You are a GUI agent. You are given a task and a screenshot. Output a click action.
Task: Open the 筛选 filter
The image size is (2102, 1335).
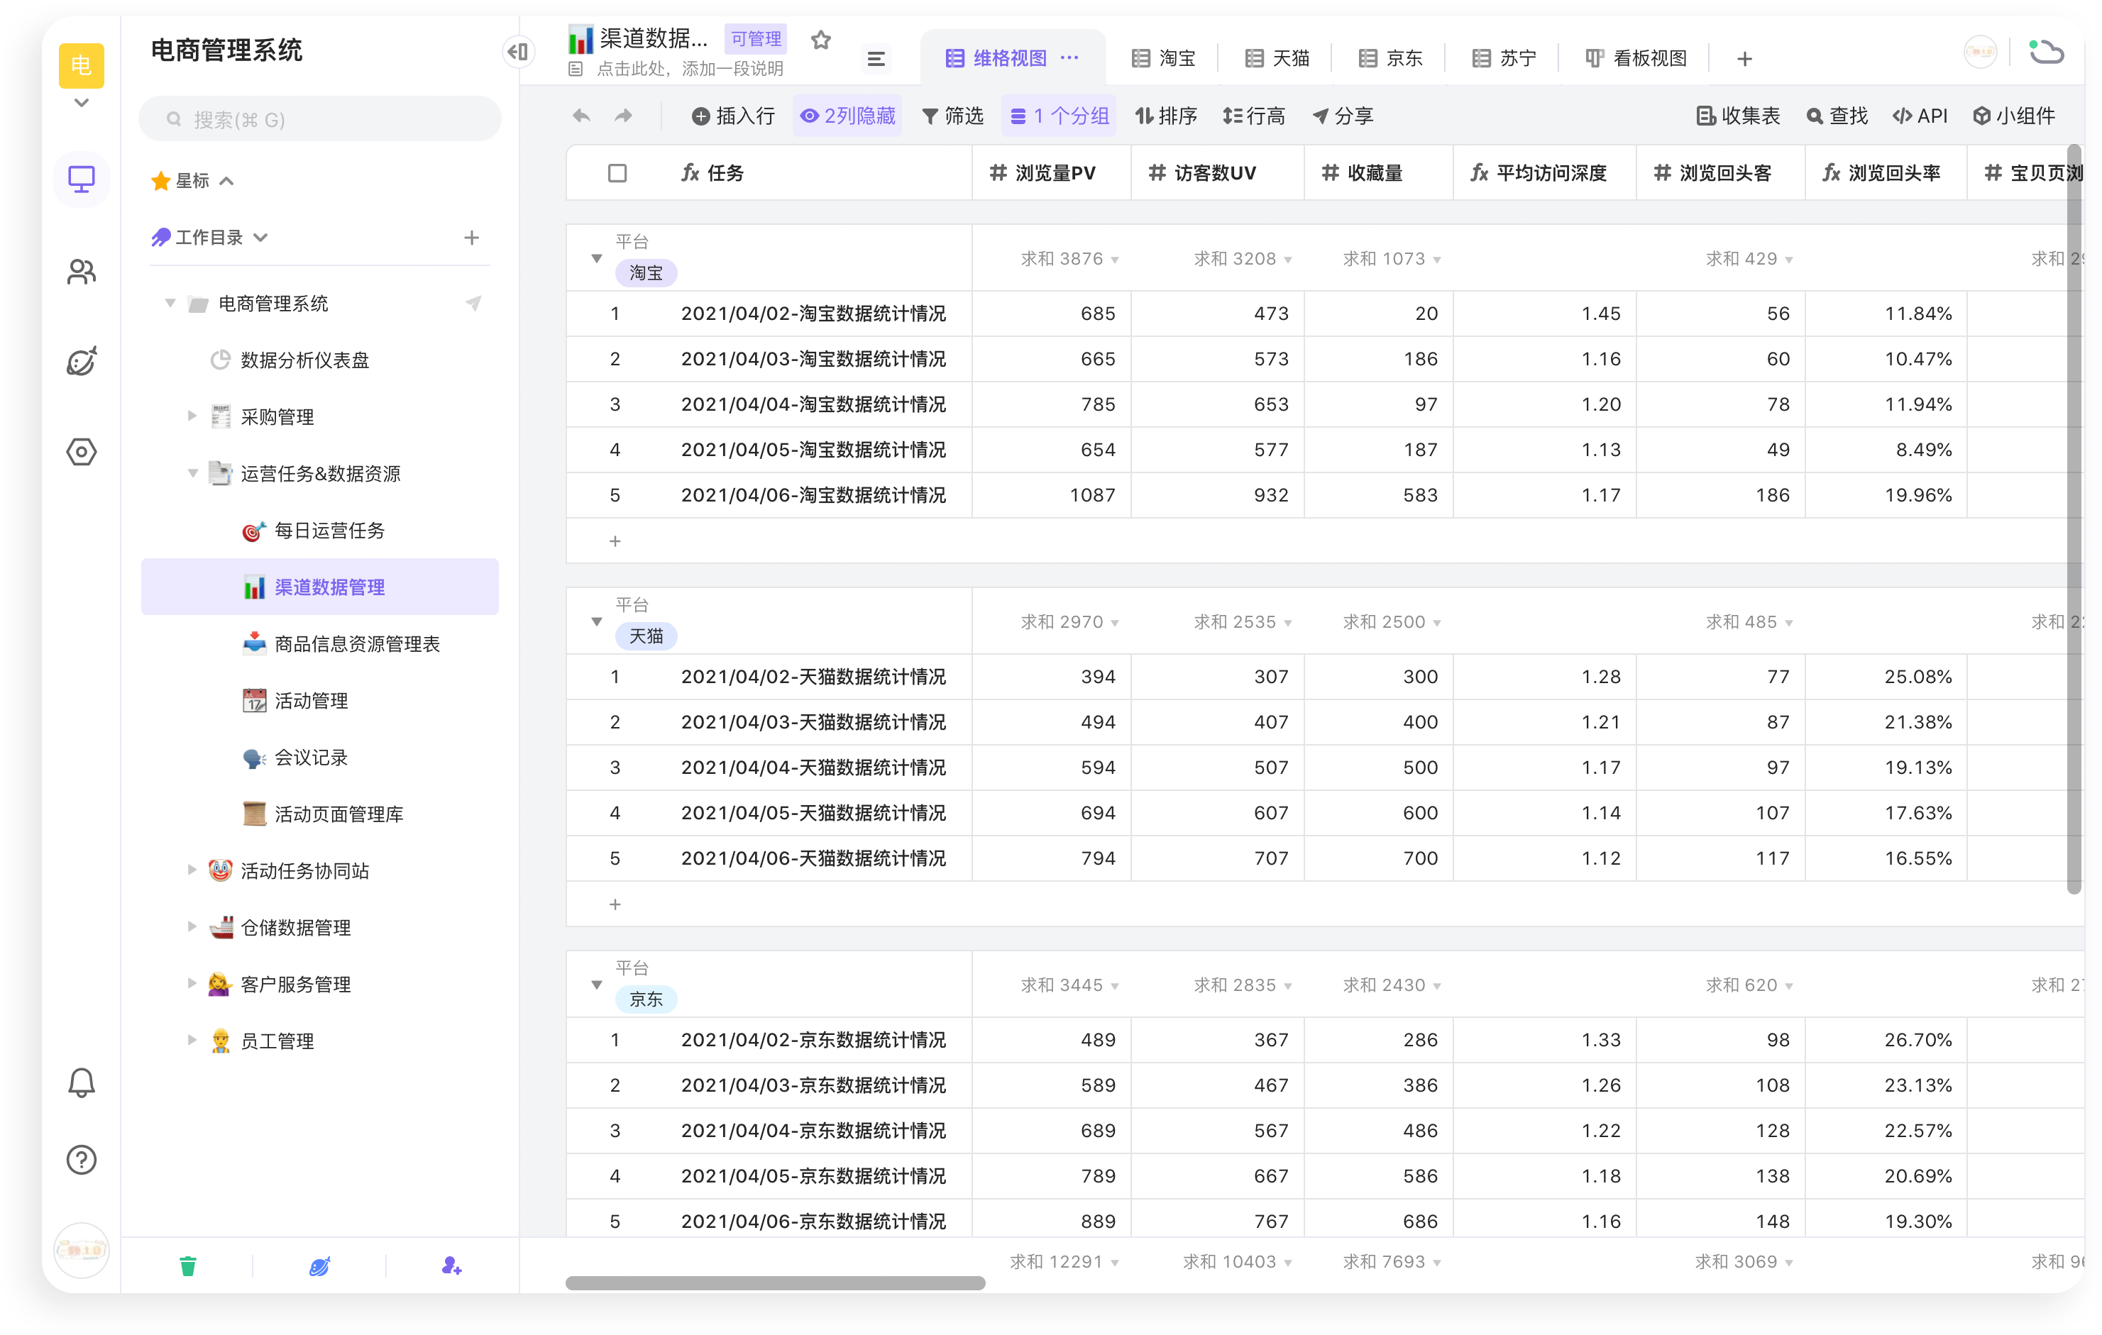[x=952, y=116]
